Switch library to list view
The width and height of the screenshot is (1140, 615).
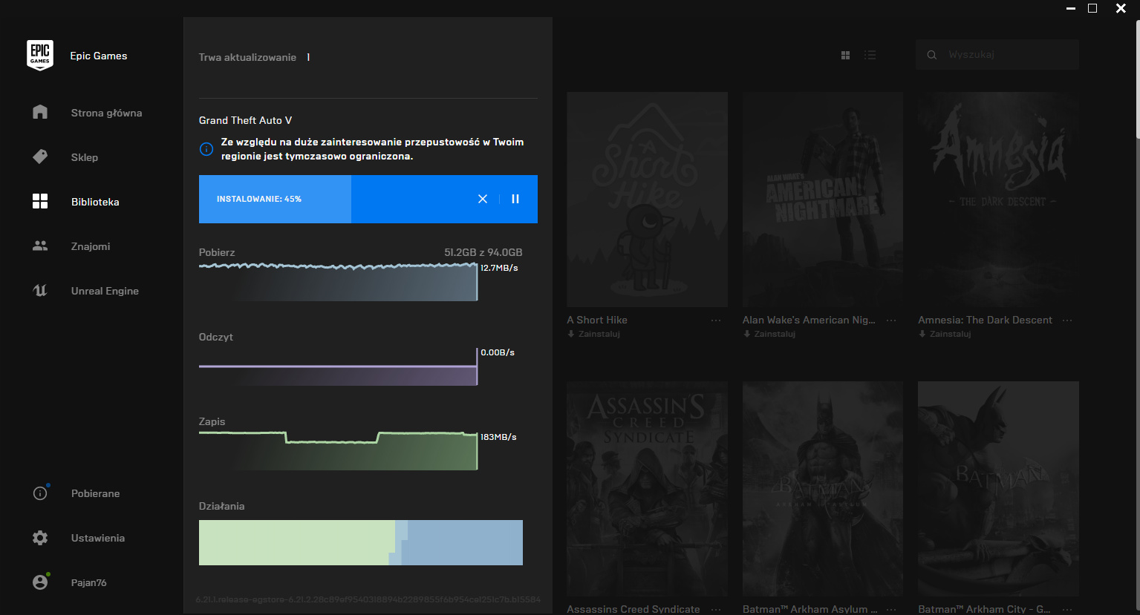[x=870, y=55]
